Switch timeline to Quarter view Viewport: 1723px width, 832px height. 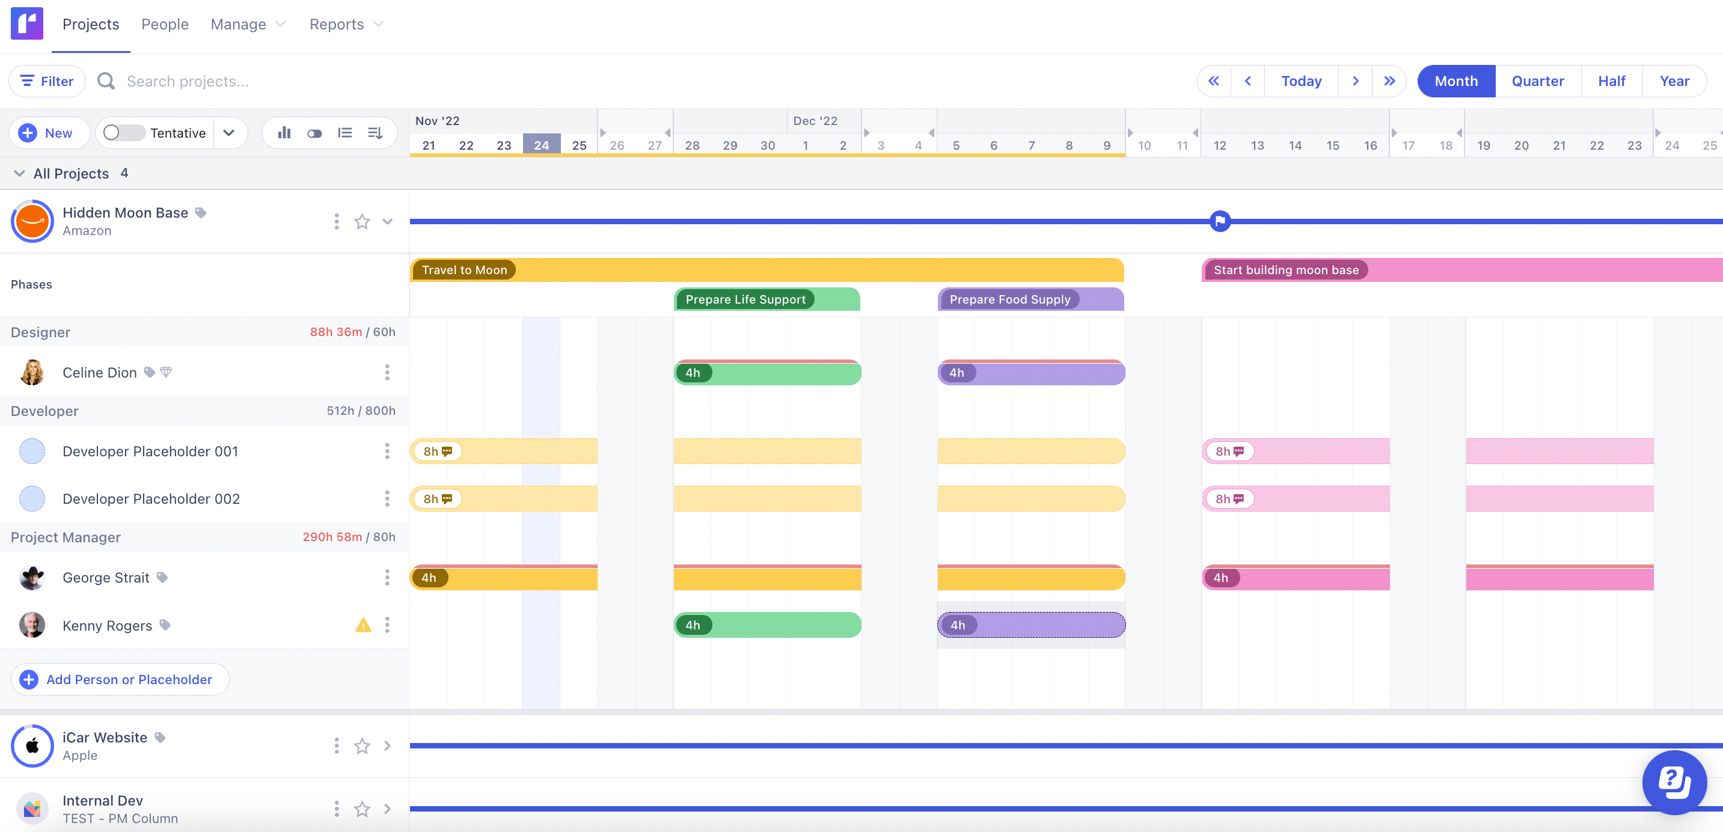[1537, 81]
